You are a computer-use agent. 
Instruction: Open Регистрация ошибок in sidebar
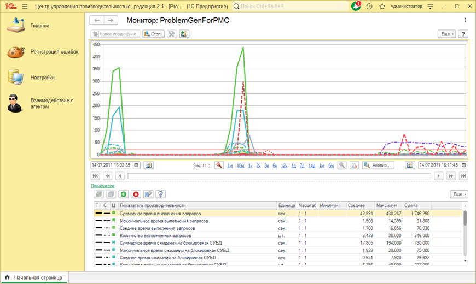[x=54, y=52]
